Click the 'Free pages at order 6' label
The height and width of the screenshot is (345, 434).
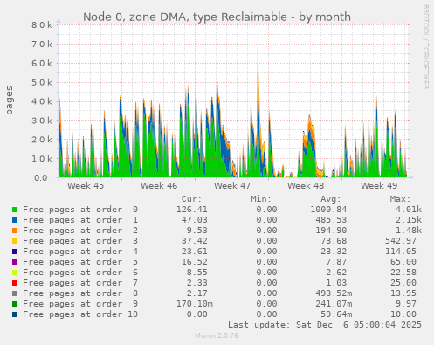(80, 273)
